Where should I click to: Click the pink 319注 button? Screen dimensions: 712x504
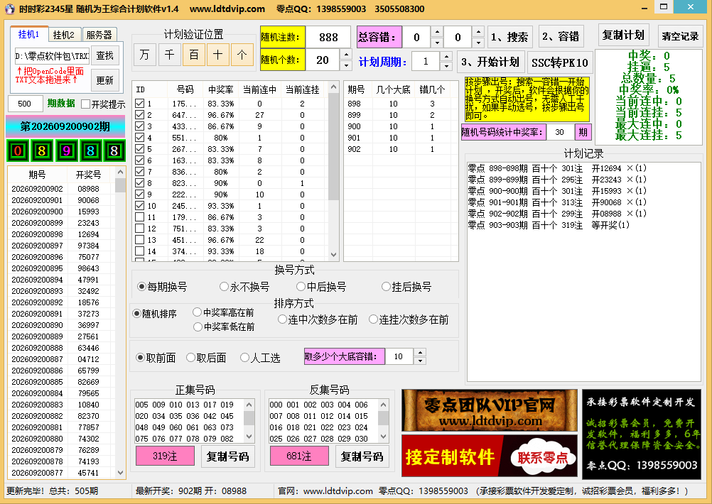(165, 456)
